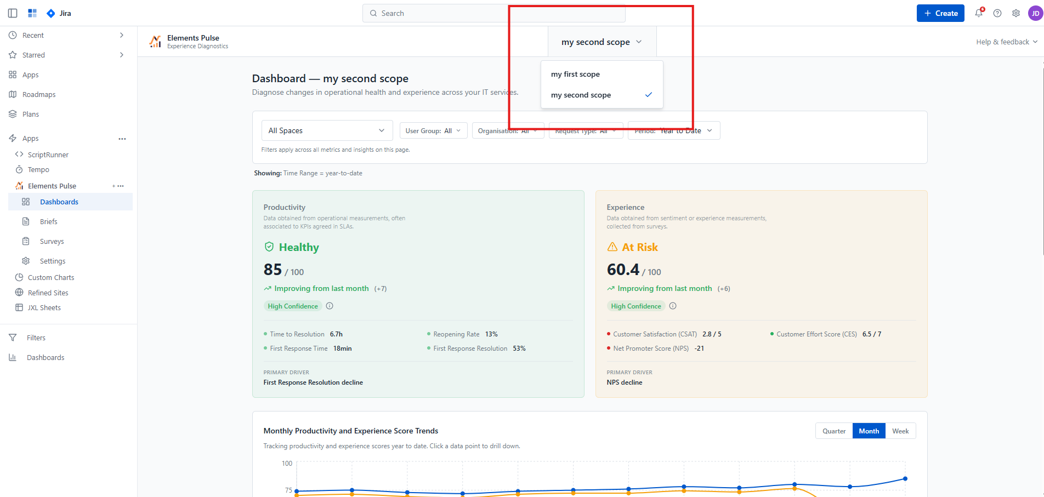Open the JD user avatar
1044x497 pixels.
(x=1035, y=13)
